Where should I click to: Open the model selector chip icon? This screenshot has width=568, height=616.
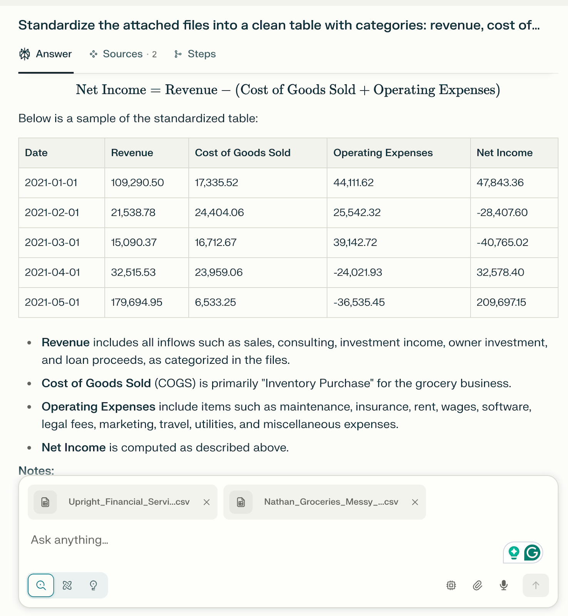tap(451, 586)
